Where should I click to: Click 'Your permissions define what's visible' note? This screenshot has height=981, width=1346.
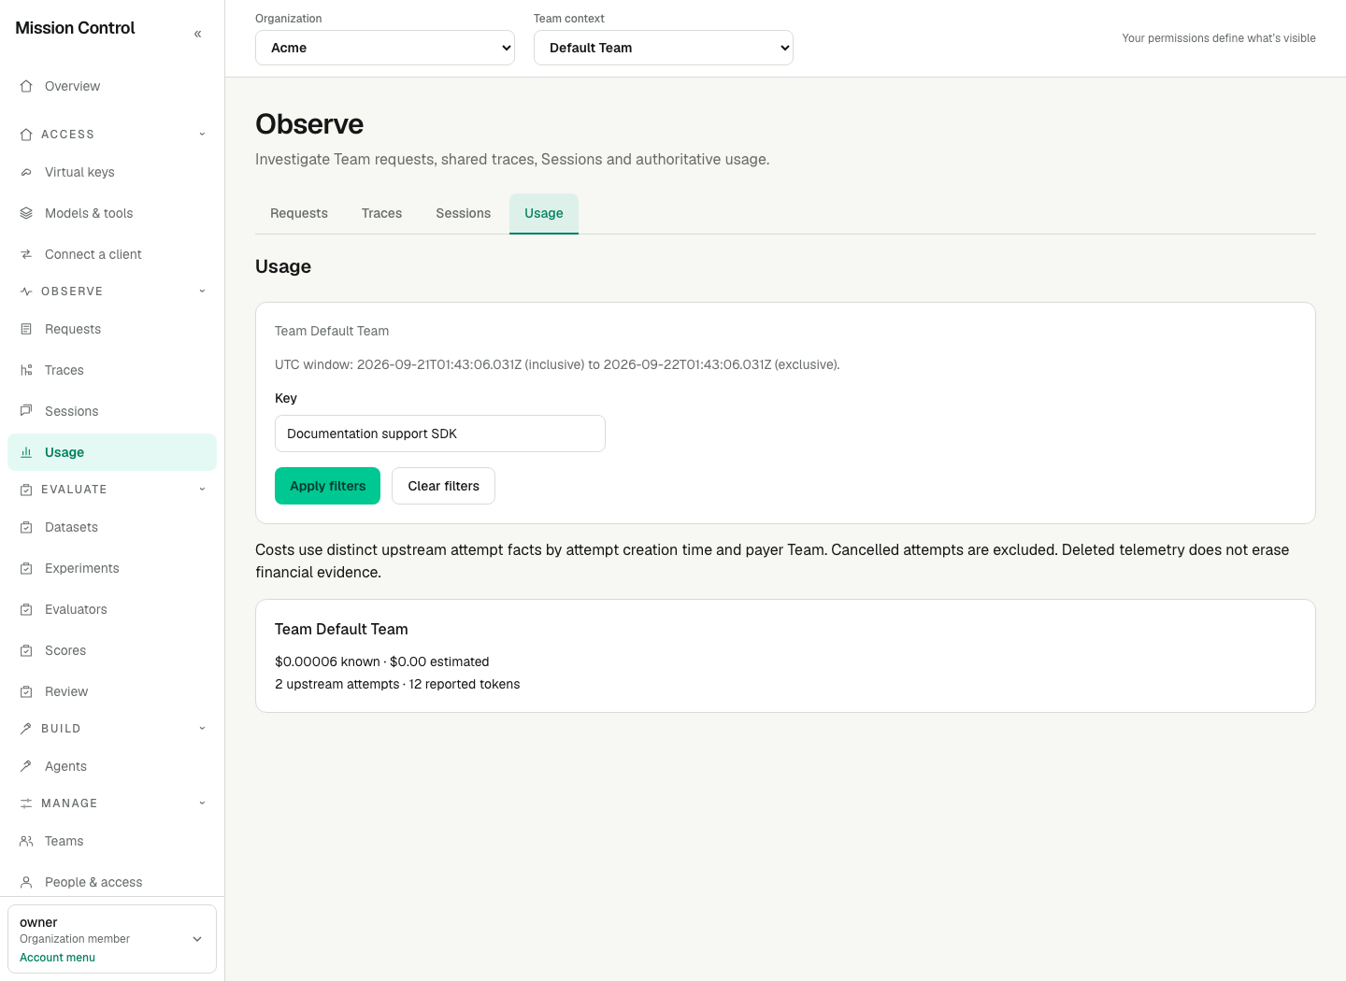pyautogui.click(x=1219, y=38)
